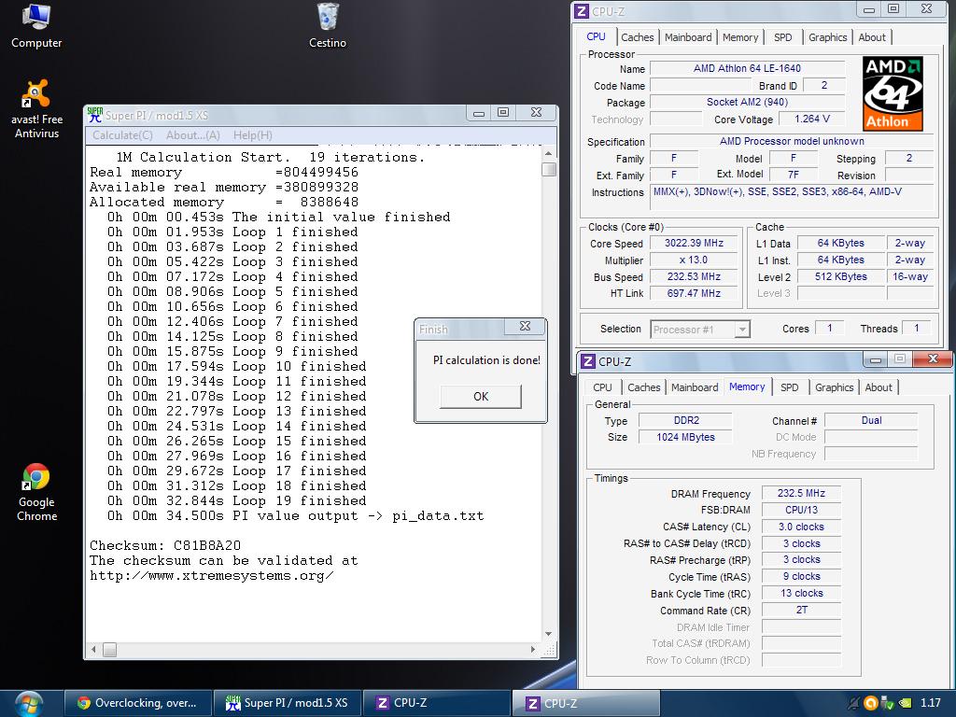Select Graphics tab in lower CPU-Z
This screenshot has height=717, width=956.
click(834, 387)
